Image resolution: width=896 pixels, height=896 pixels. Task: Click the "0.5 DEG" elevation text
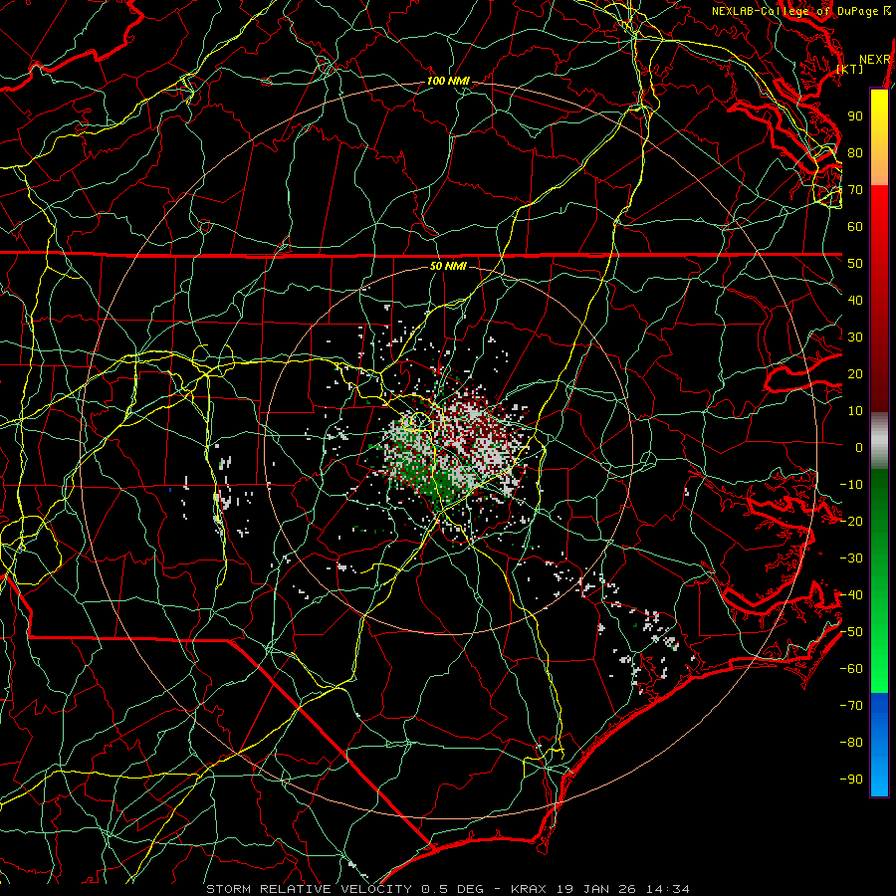[452, 889]
